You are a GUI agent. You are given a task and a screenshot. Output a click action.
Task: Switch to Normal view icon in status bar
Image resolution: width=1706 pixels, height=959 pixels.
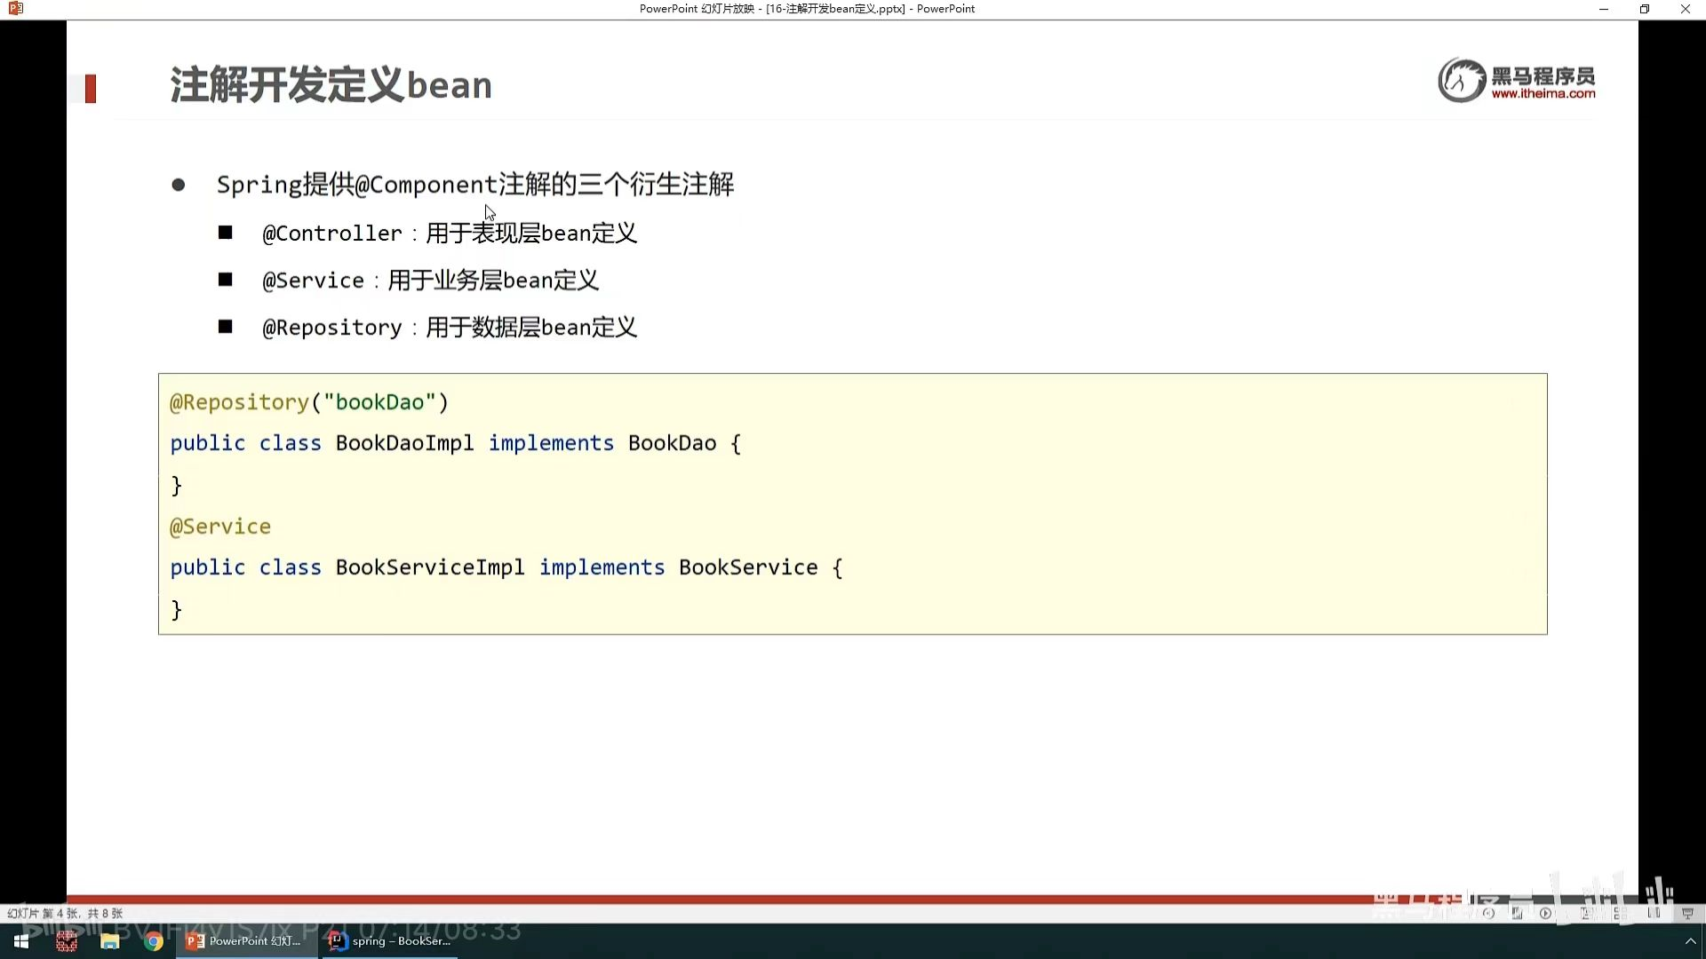point(1586,913)
